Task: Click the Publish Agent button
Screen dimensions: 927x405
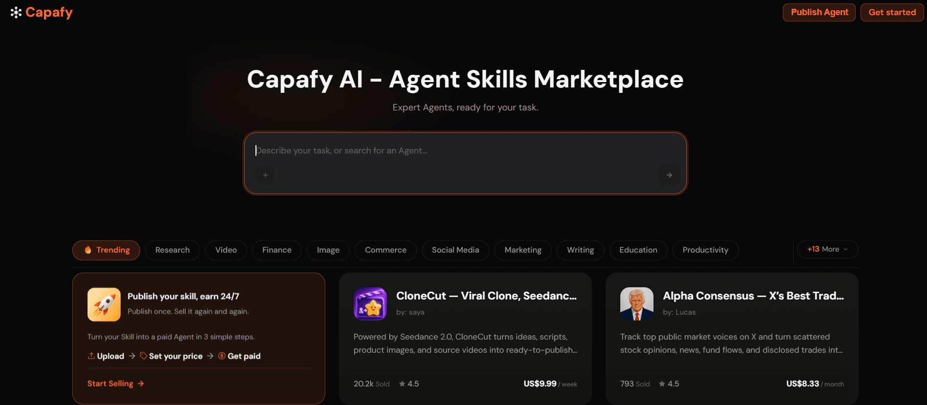Action: pos(819,12)
